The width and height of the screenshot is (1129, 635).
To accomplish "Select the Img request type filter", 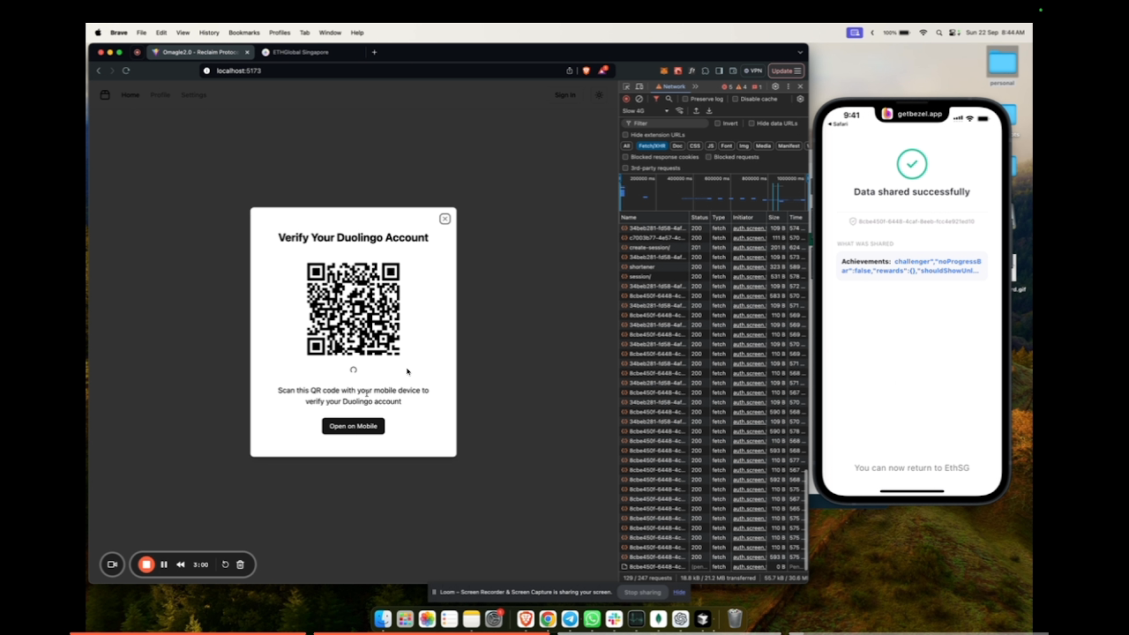I will click(x=744, y=146).
